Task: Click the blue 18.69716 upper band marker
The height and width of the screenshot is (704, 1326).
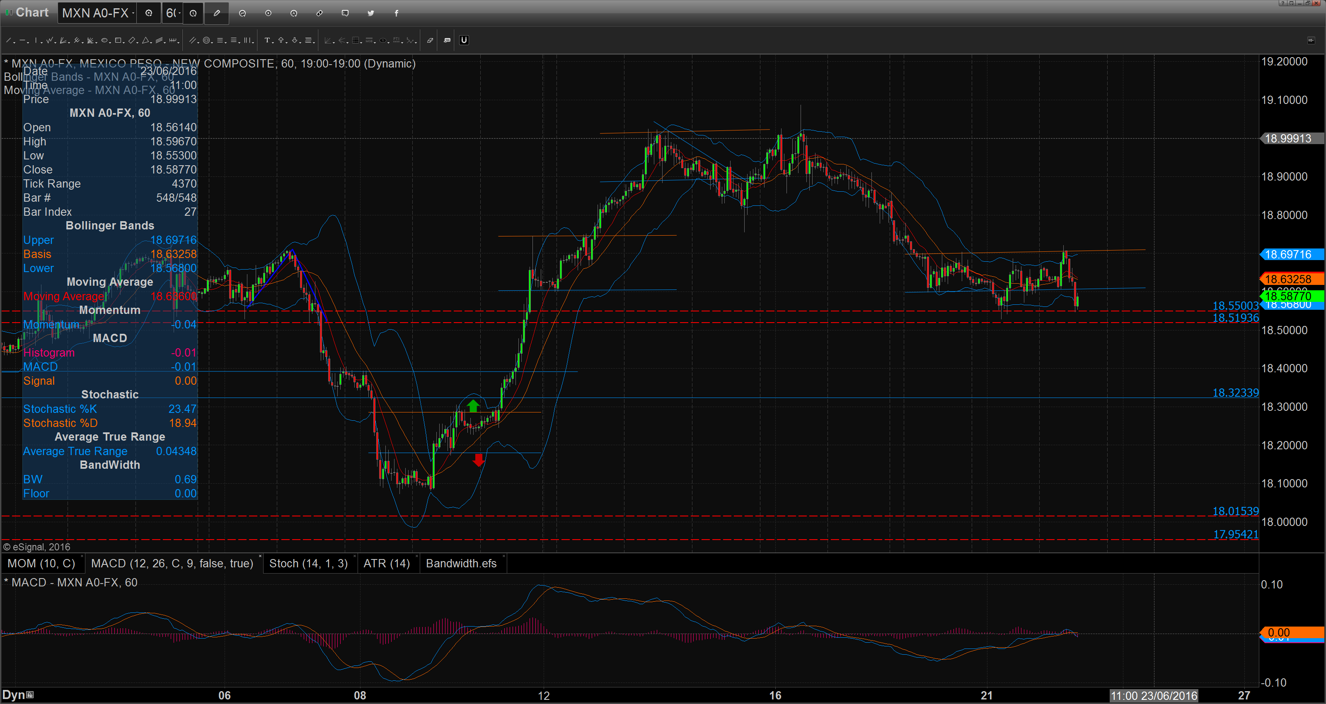Action: pyautogui.click(x=1292, y=254)
